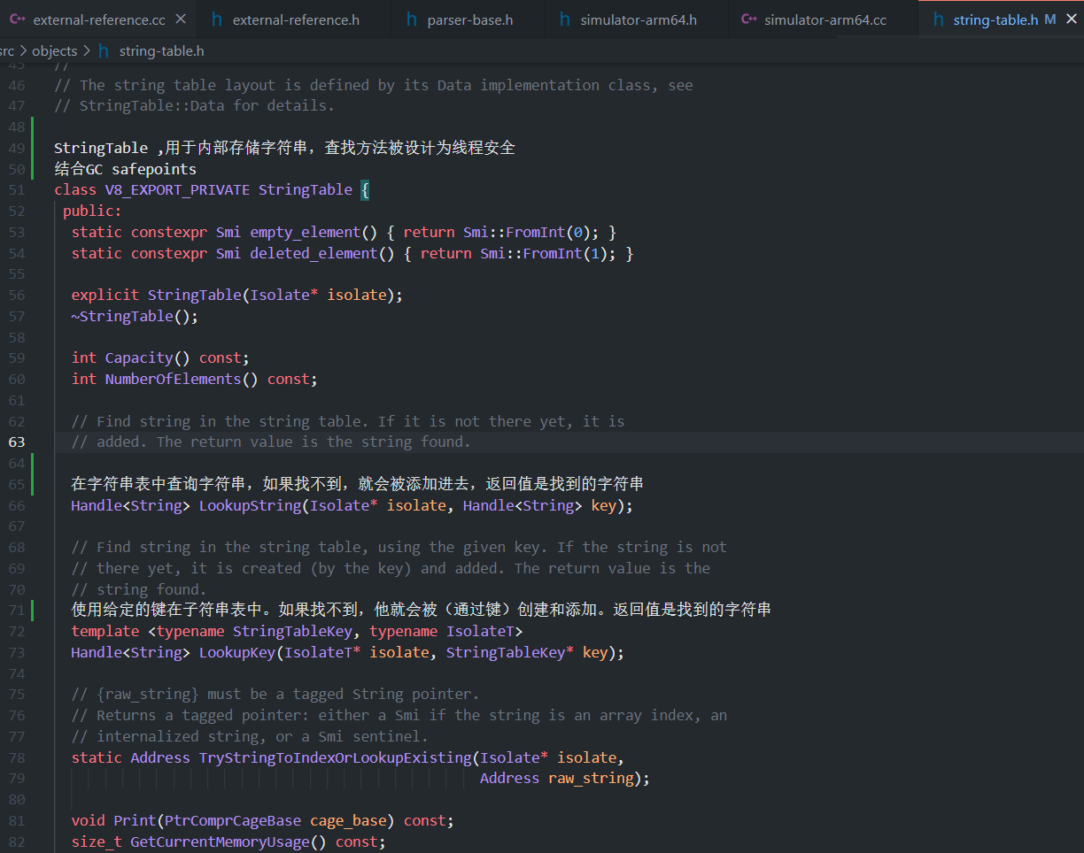Click the Chinese comment on line 71
The height and width of the screenshot is (853, 1084).
click(422, 610)
